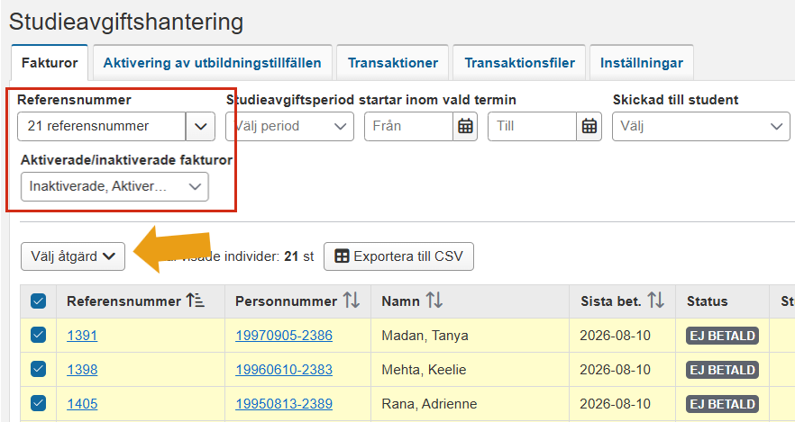Sort table by Referensnummer column icon

tap(196, 301)
